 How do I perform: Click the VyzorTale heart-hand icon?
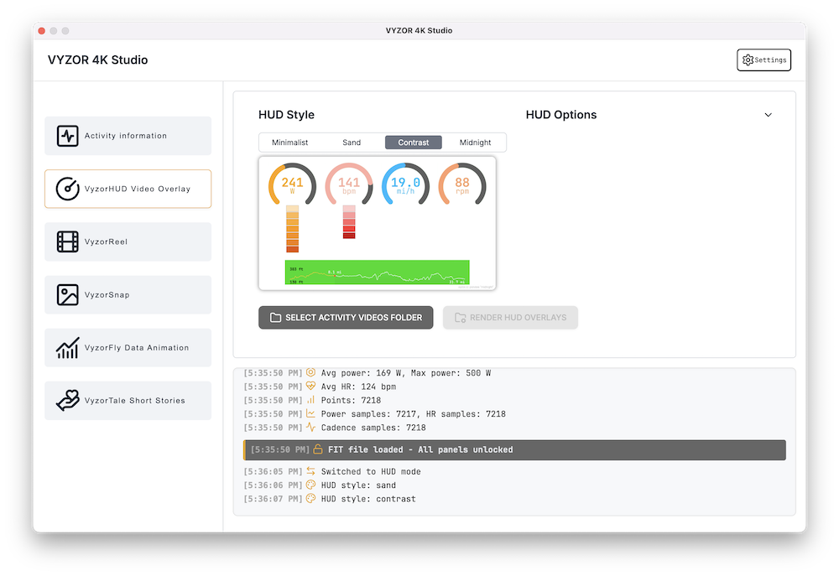(x=67, y=401)
